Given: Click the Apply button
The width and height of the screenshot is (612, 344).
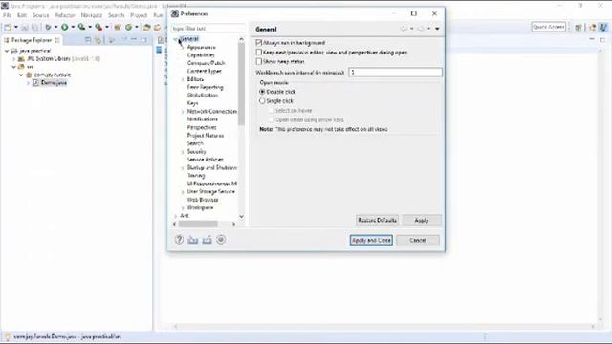Looking at the screenshot, I should click(422, 220).
